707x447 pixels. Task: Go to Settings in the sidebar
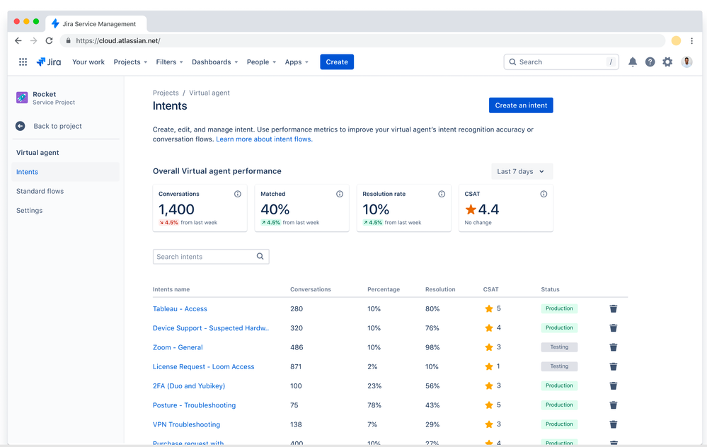[29, 211]
